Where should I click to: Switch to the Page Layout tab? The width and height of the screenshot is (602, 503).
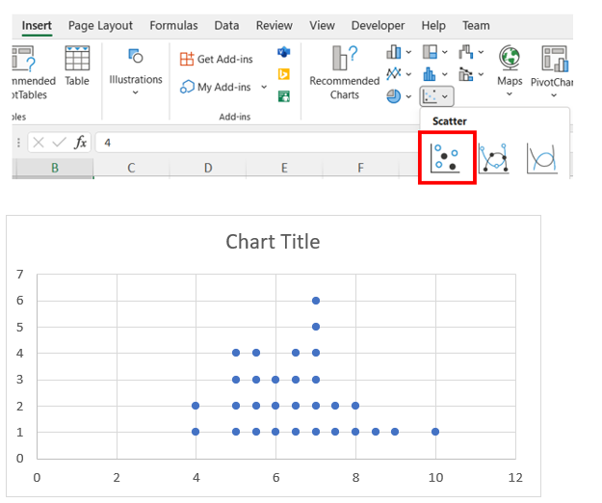click(x=100, y=26)
